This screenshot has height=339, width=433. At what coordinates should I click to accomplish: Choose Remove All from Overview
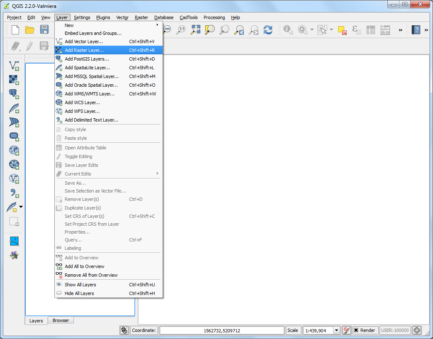(x=109, y=275)
